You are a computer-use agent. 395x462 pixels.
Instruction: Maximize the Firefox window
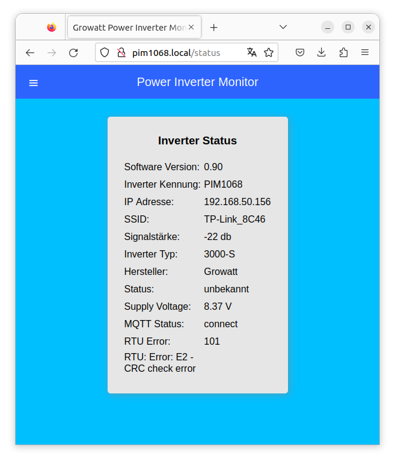coord(348,27)
